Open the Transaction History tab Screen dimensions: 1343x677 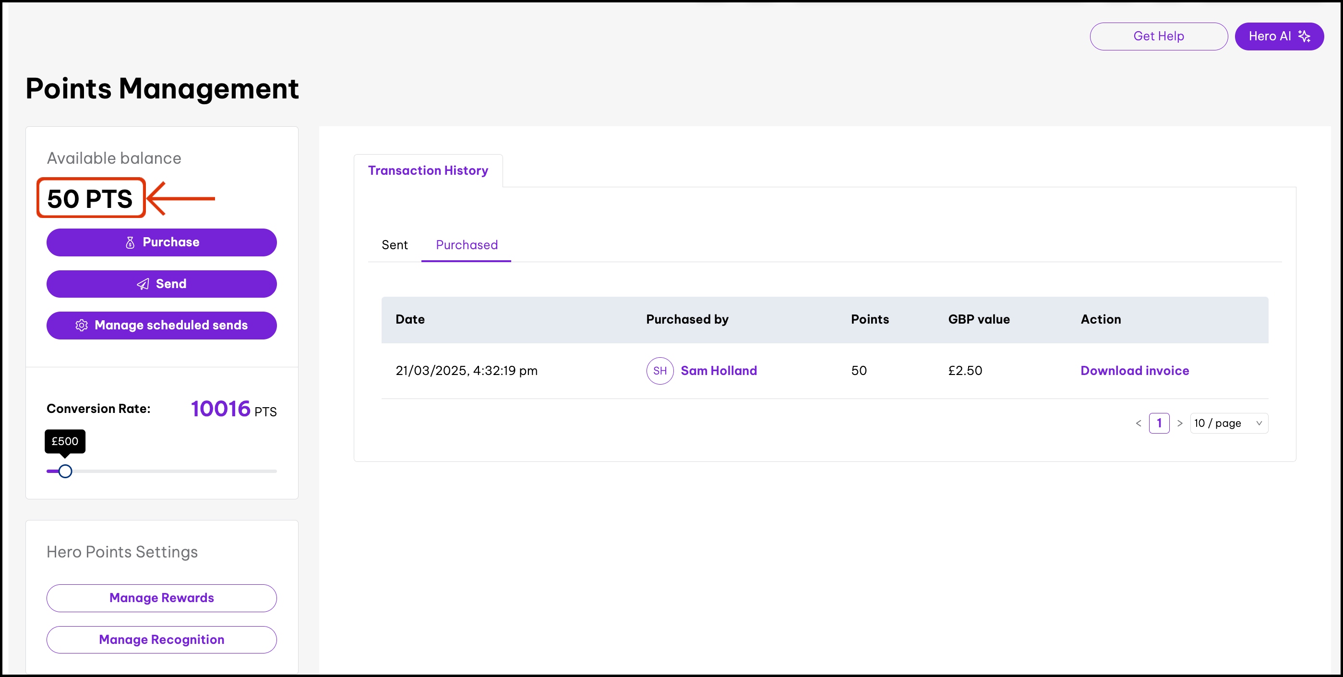pos(428,170)
